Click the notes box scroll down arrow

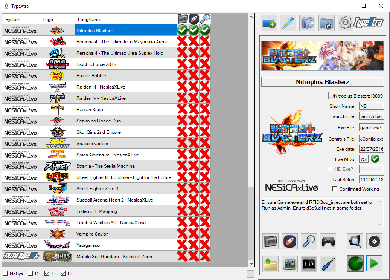click(380, 225)
